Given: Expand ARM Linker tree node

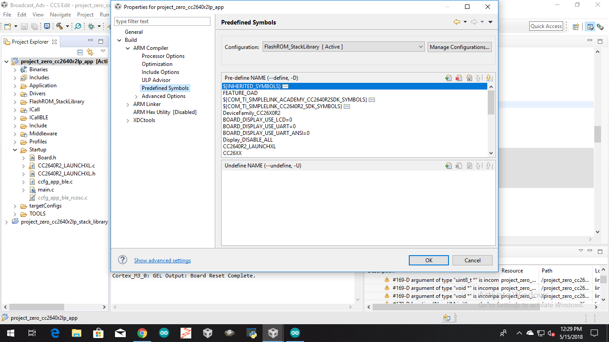Looking at the screenshot, I should point(128,104).
